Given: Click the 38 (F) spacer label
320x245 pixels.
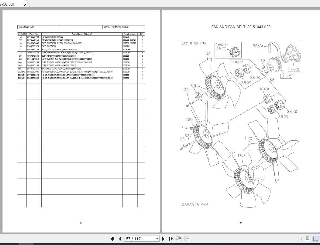Looking at the screenshot, I should pyautogui.click(x=283, y=116).
